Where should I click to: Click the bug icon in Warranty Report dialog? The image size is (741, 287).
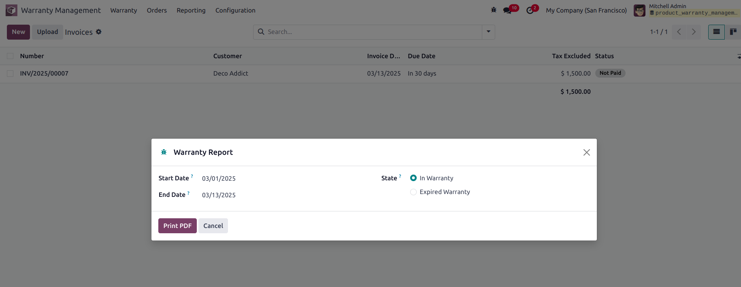[164, 152]
